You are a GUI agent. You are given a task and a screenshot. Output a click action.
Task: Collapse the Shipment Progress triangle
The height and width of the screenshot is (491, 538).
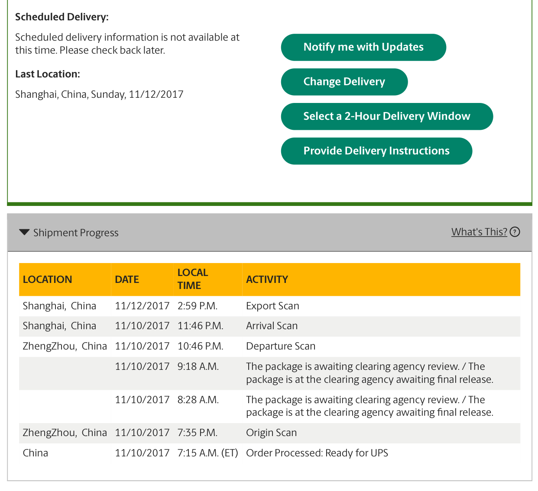(24, 232)
